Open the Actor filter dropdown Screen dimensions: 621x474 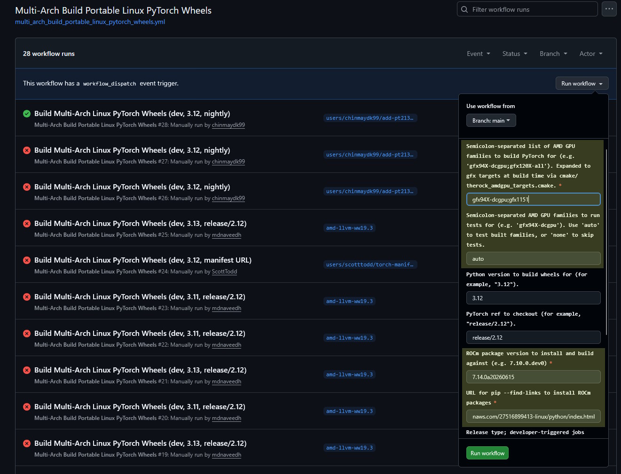pyautogui.click(x=591, y=54)
